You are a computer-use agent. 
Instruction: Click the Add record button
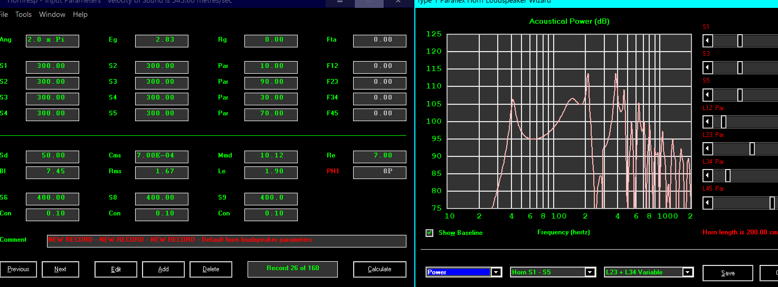(164, 269)
